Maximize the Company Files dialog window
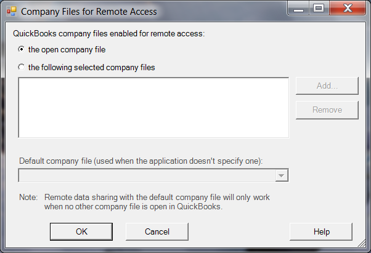 pyautogui.click(x=318, y=9)
